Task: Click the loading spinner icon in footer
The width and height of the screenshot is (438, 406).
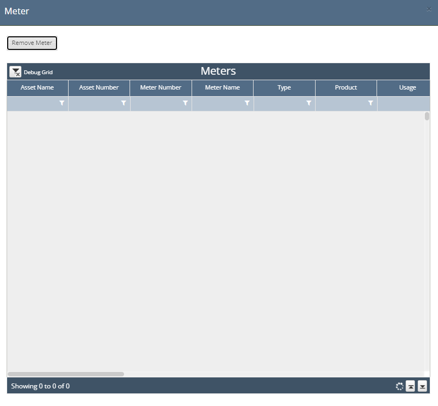Action: (x=400, y=386)
